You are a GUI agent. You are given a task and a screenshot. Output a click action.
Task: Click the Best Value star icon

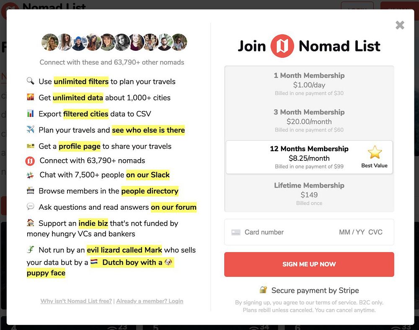pos(374,152)
